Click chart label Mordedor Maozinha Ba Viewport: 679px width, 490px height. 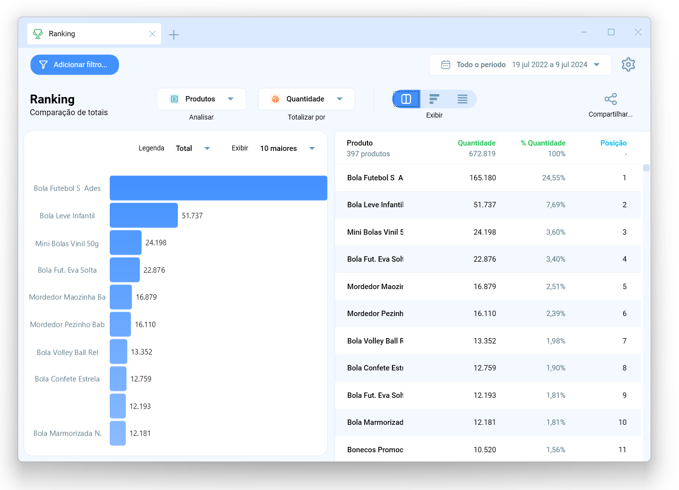67,297
